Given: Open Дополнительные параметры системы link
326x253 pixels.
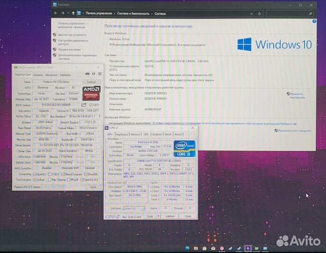Looking at the screenshot, I should pyautogui.click(x=77, y=57).
